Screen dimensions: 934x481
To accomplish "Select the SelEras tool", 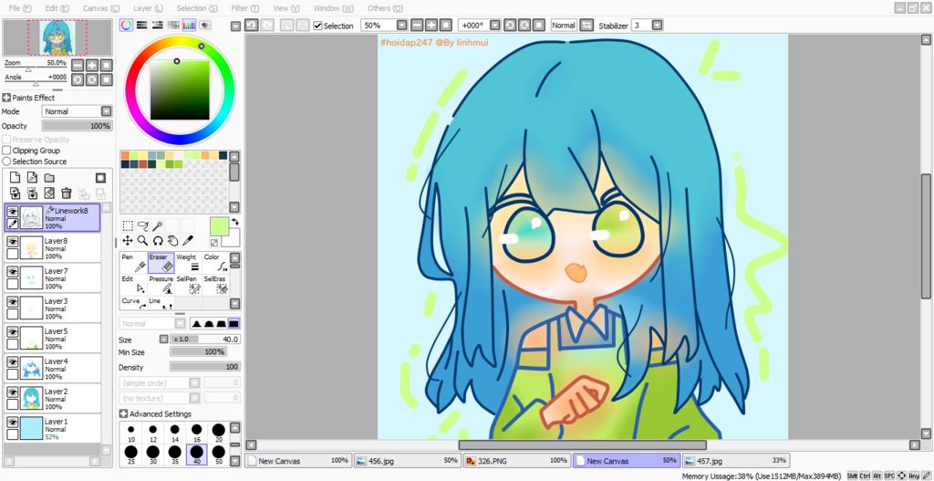I will tap(215, 284).
